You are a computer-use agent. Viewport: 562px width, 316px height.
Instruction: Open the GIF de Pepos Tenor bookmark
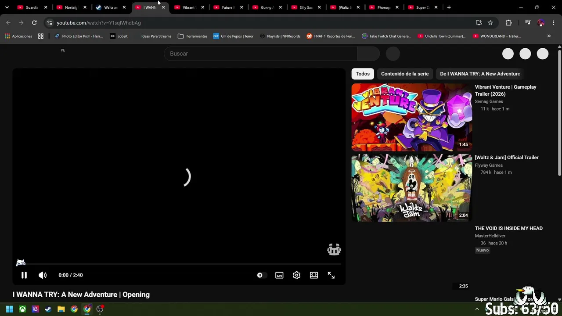point(234,36)
